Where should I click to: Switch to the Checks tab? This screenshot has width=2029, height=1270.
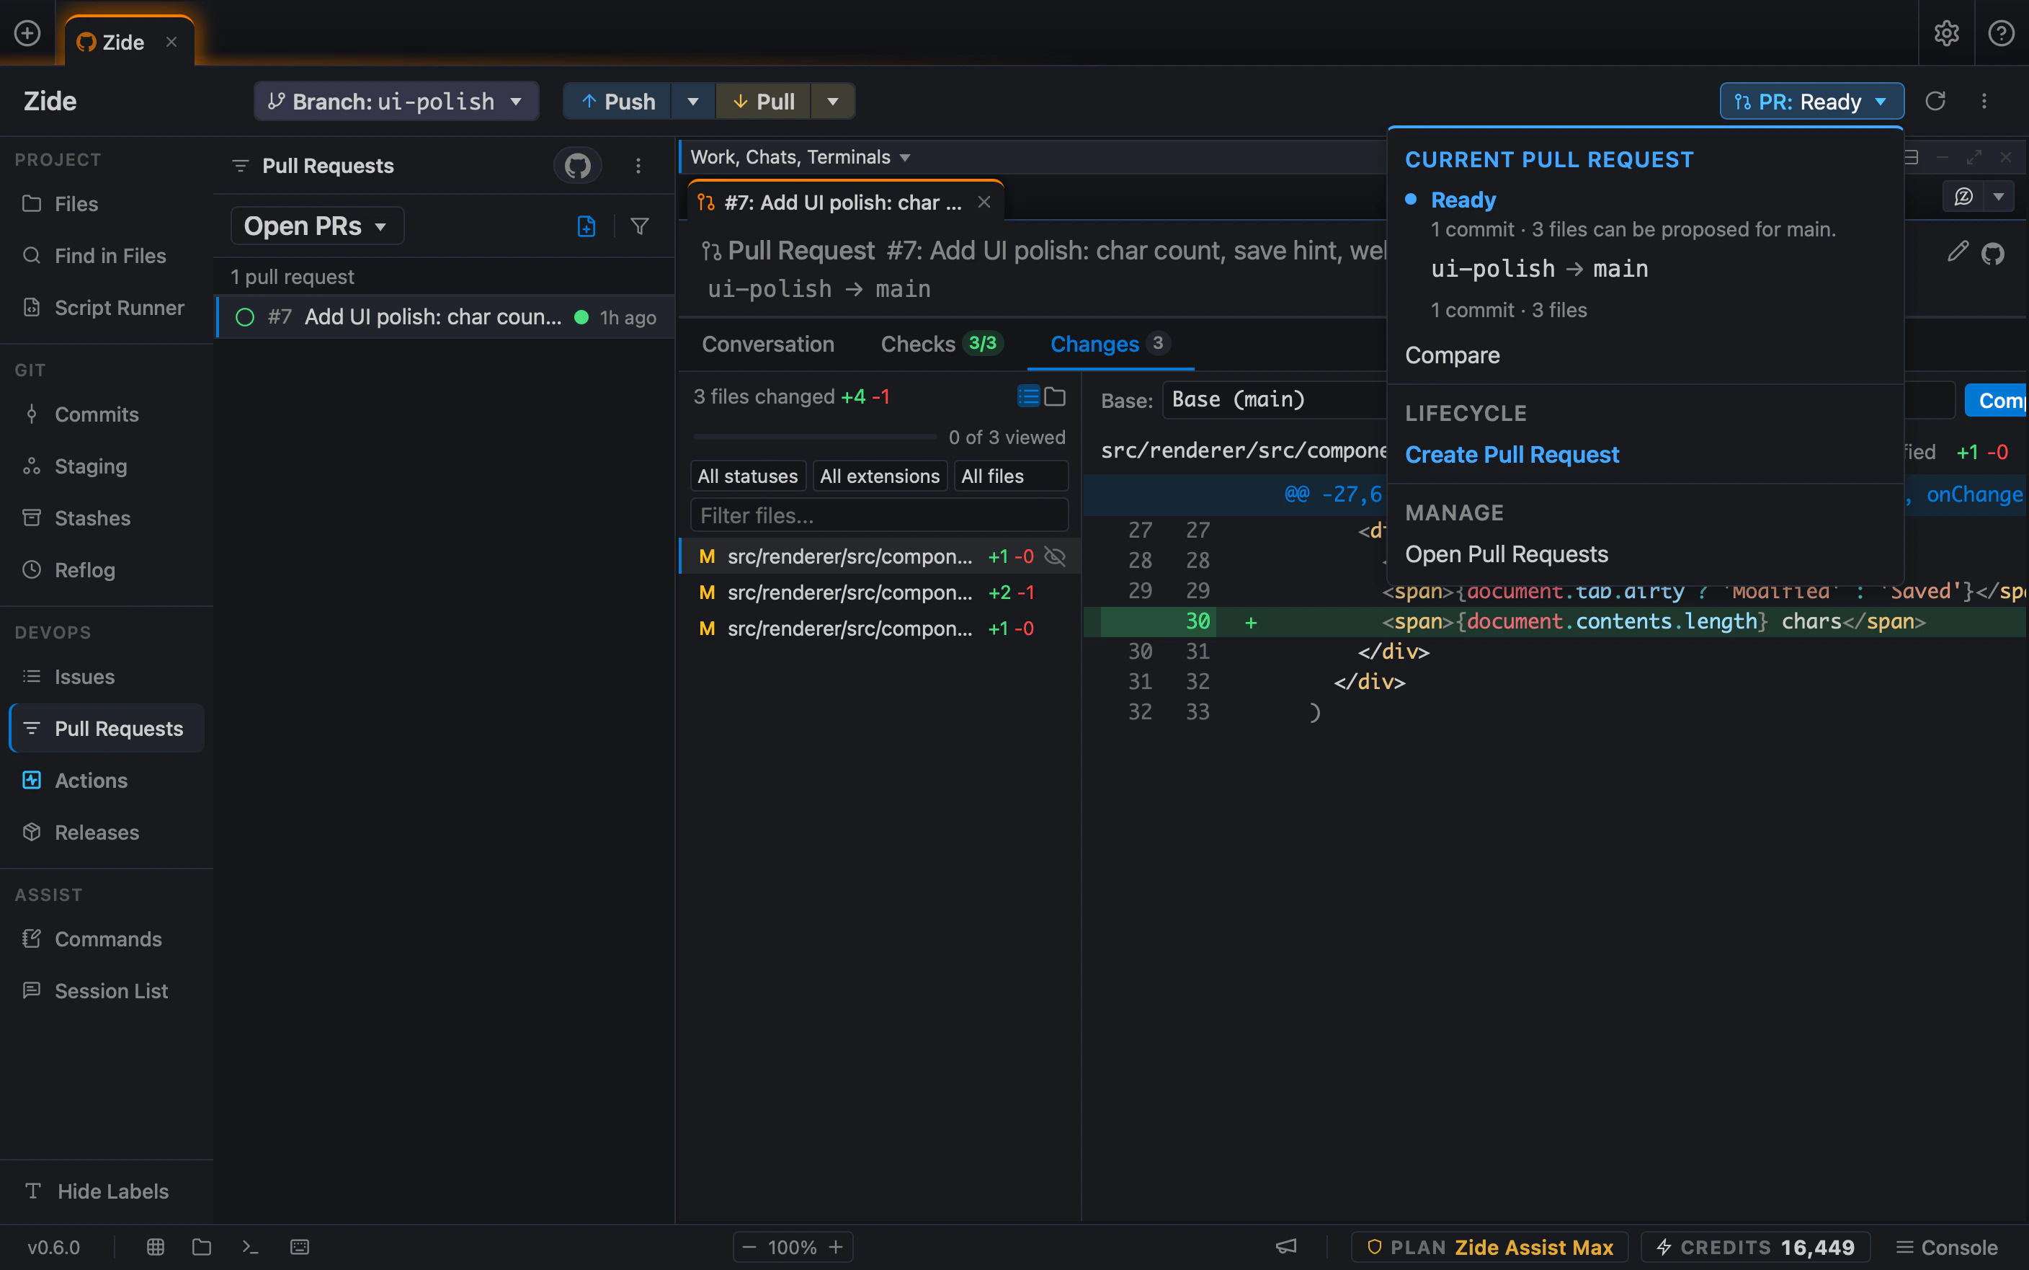click(x=941, y=344)
